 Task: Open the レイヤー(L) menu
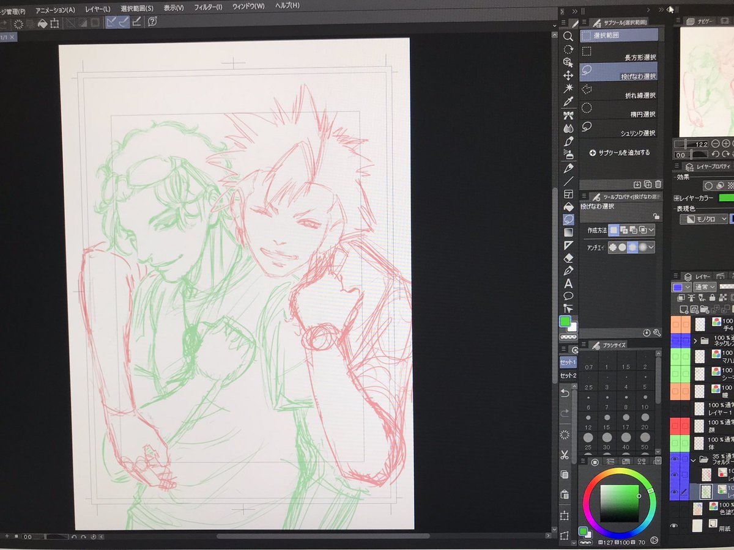pyautogui.click(x=98, y=9)
